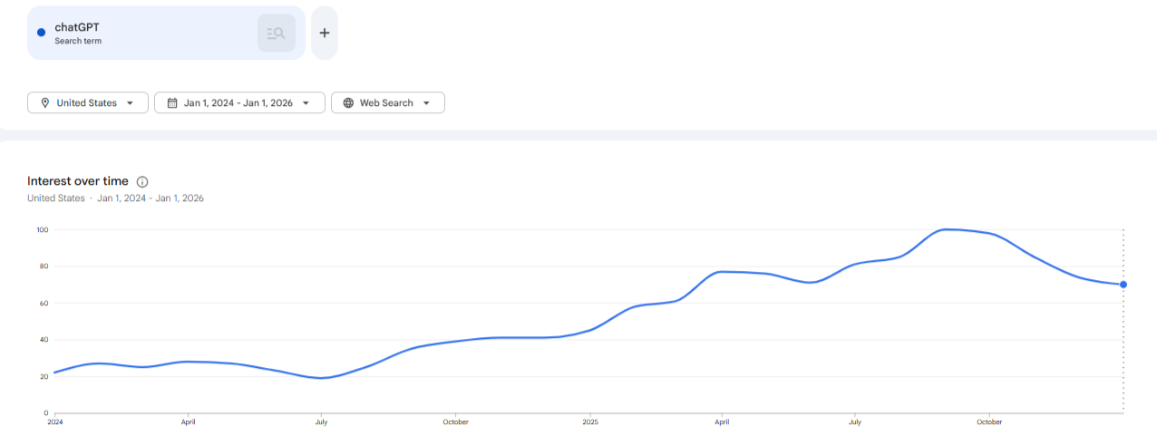Click the United States region filter text
1157x445 pixels.
pos(86,103)
